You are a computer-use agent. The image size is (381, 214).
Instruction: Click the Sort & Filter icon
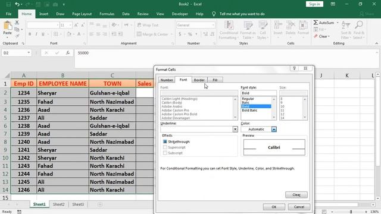(346, 25)
